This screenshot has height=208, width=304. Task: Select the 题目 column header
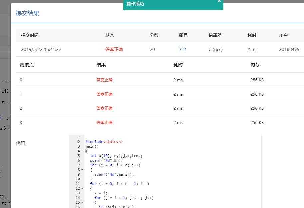pyautogui.click(x=183, y=35)
